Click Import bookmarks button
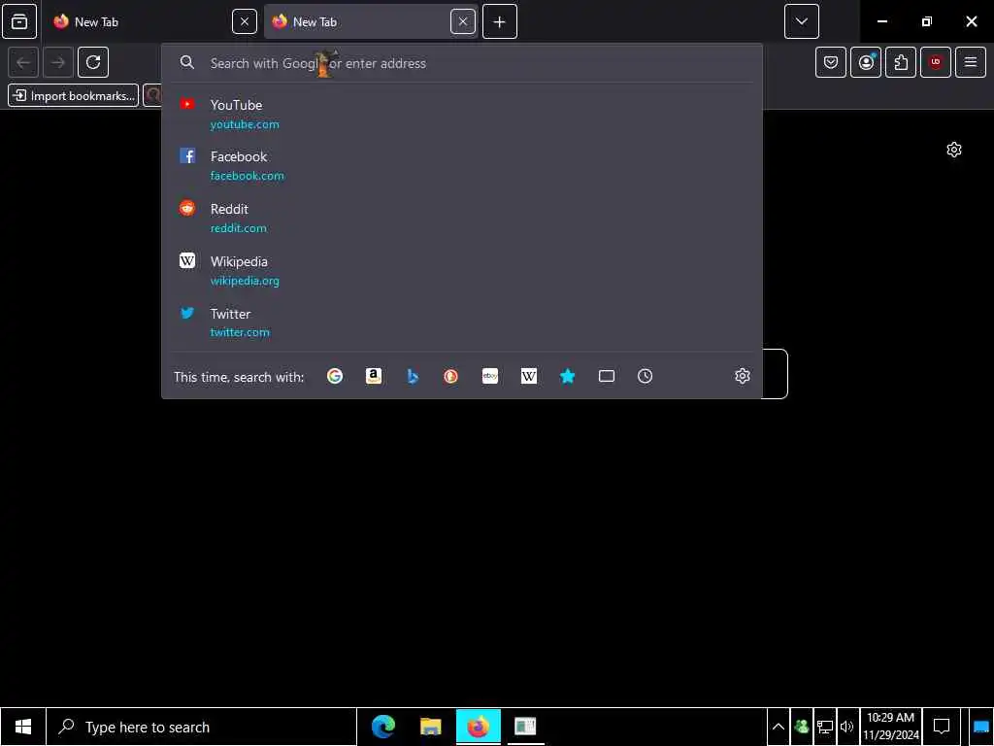 [74, 96]
